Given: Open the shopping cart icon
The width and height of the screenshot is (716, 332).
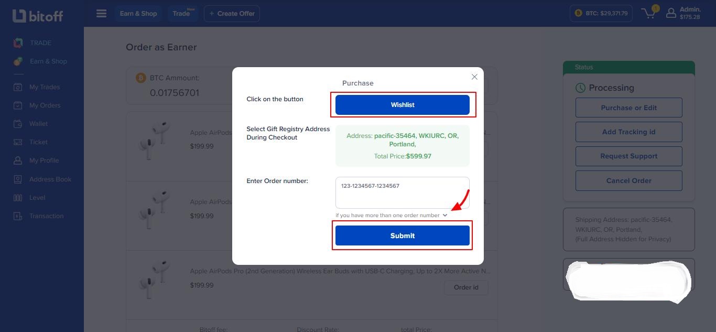Looking at the screenshot, I should (x=650, y=14).
